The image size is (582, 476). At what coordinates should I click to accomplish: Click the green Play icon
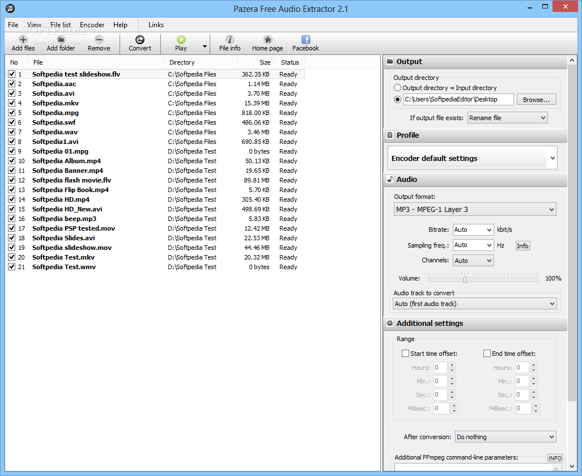181,39
